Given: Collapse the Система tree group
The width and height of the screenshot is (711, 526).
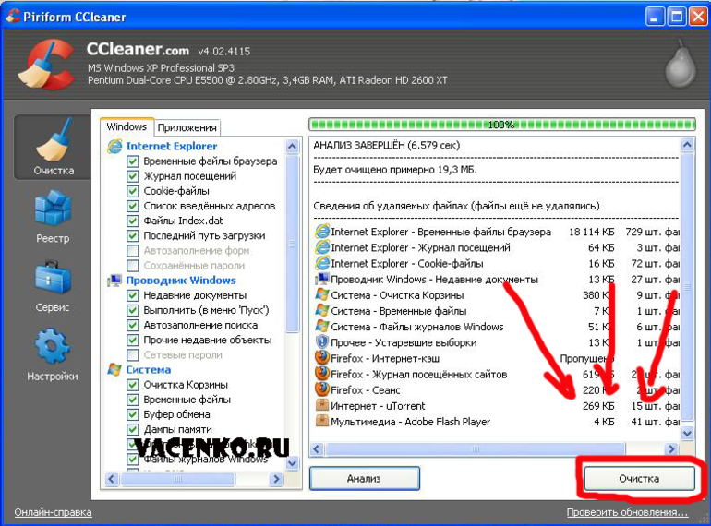Looking at the screenshot, I should pyautogui.click(x=149, y=370).
